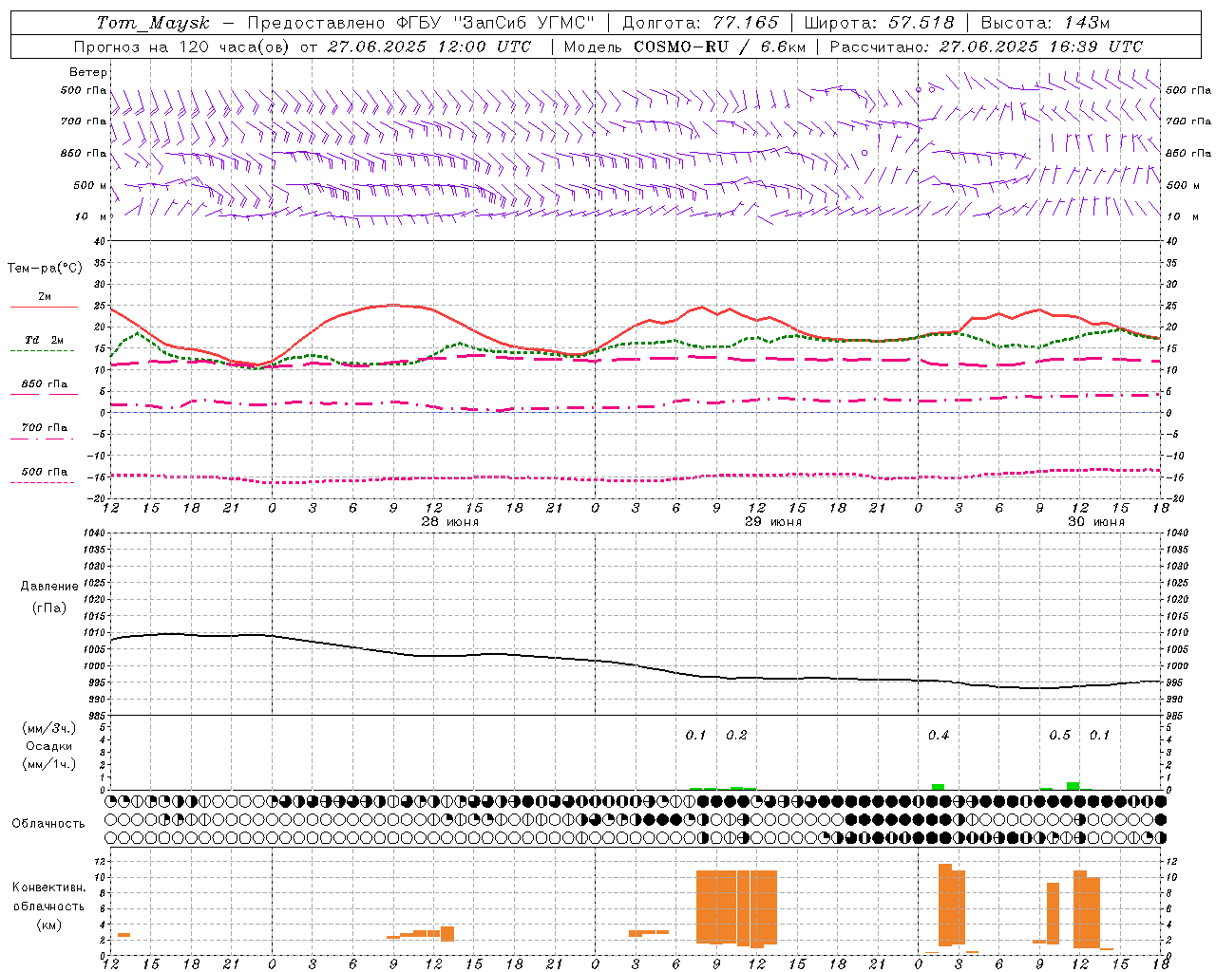The image size is (1216, 972).
Task: Click the elevation text Высота: 143м
Action: 1045,23
